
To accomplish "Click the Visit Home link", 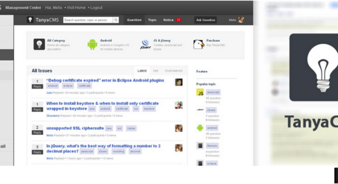I will tap(76, 8).
